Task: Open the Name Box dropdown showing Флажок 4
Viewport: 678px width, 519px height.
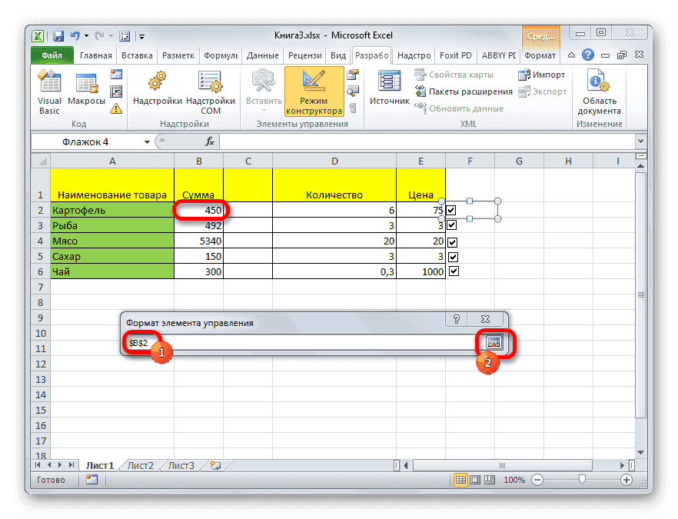Action: pos(148,141)
